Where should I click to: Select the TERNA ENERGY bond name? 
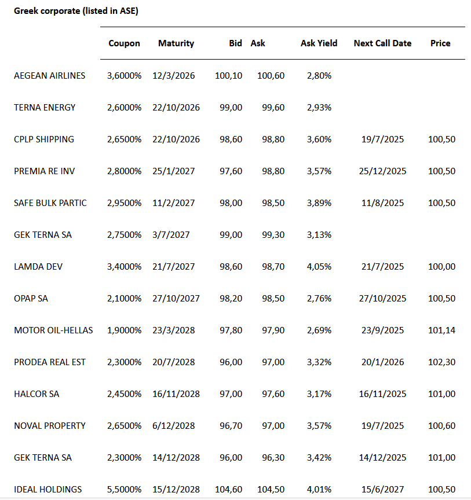[x=45, y=108]
